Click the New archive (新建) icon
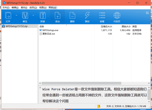The width and height of the screenshot is (152, 110). (x=43, y=15)
